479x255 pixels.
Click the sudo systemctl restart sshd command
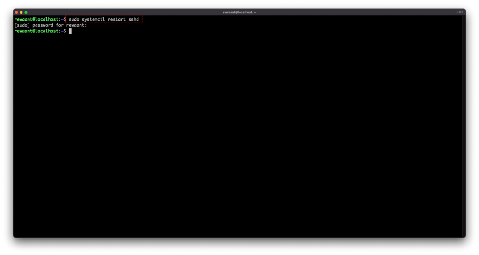pos(104,19)
